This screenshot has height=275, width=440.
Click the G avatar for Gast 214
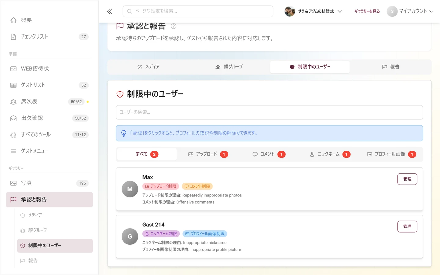pyautogui.click(x=130, y=237)
